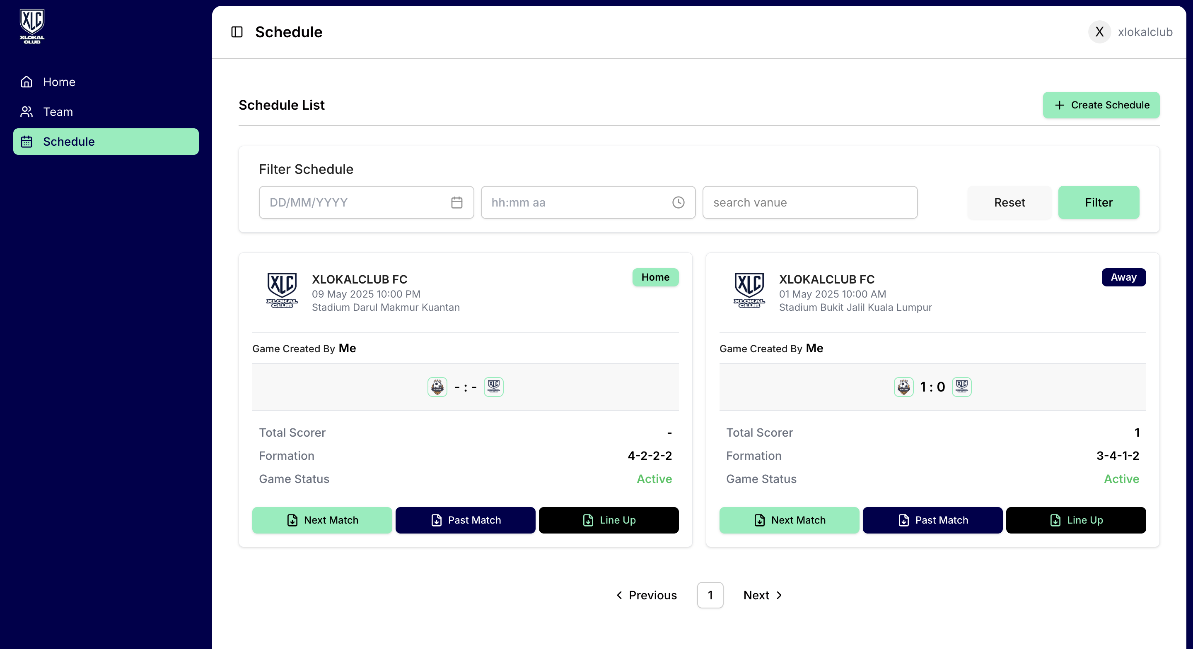The width and height of the screenshot is (1193, 649).
Task: Focus the search venue input field
Action: [x=809, y=202]
